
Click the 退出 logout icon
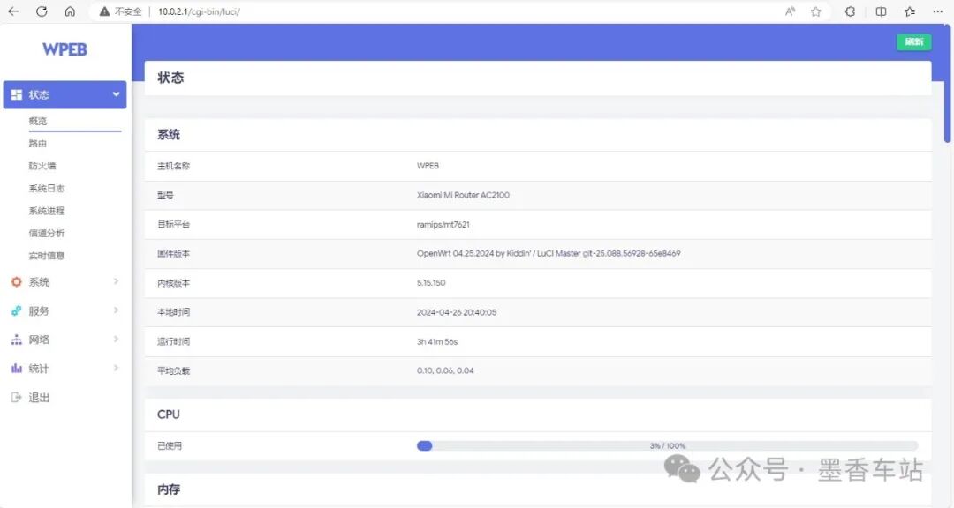pos(17,397)
